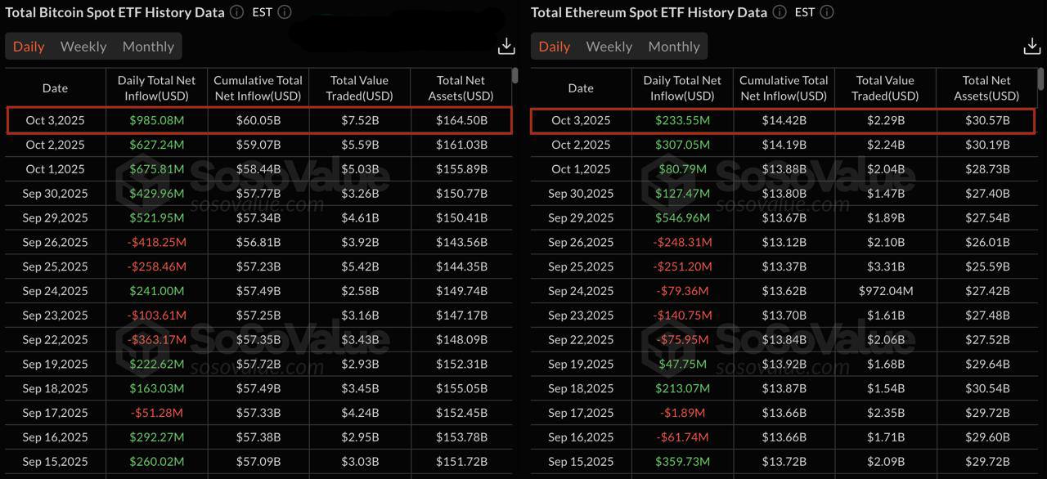Switch Ethereum table to Weekly view

[x=609, y=47]
